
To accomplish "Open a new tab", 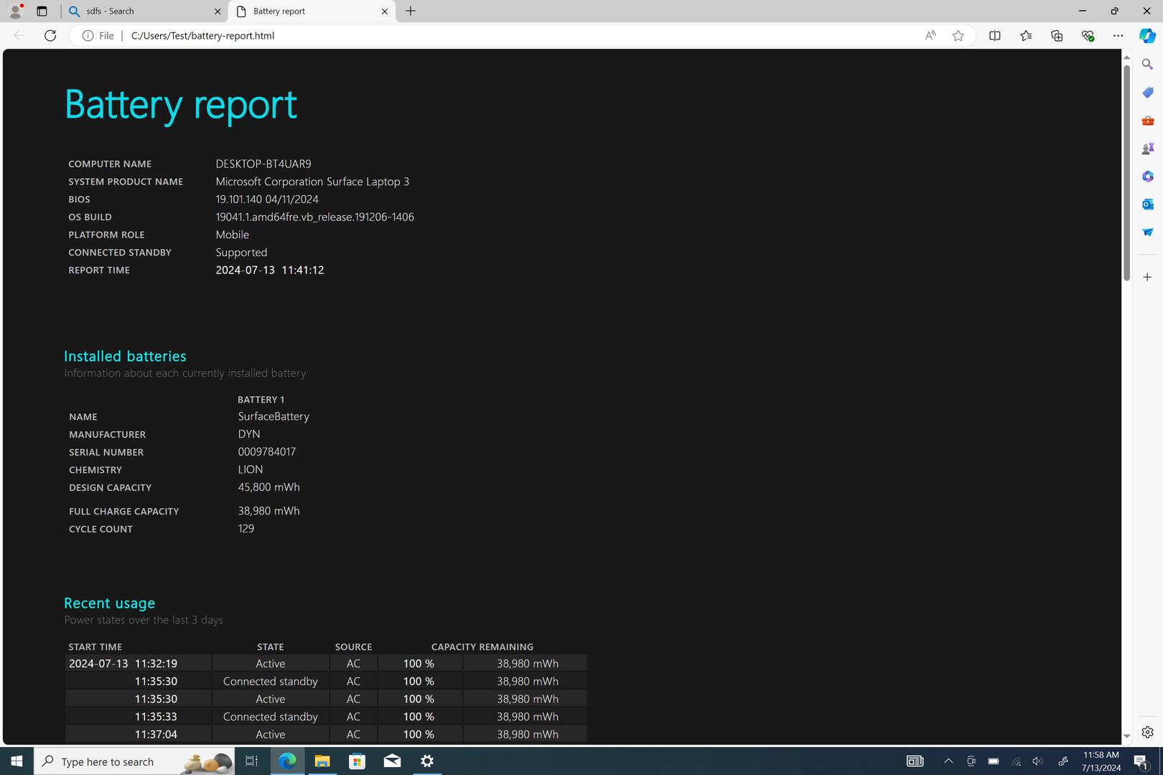I will coord(411,11).
